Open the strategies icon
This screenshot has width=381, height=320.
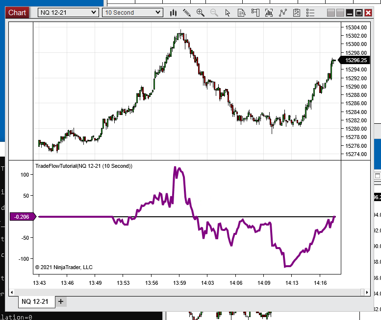pyautogui.click(x=297, y=13)
